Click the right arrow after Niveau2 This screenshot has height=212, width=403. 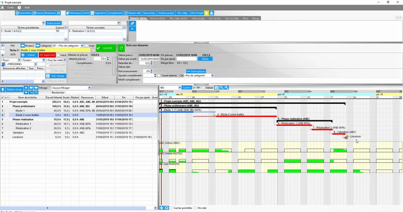tap(37, 46)
